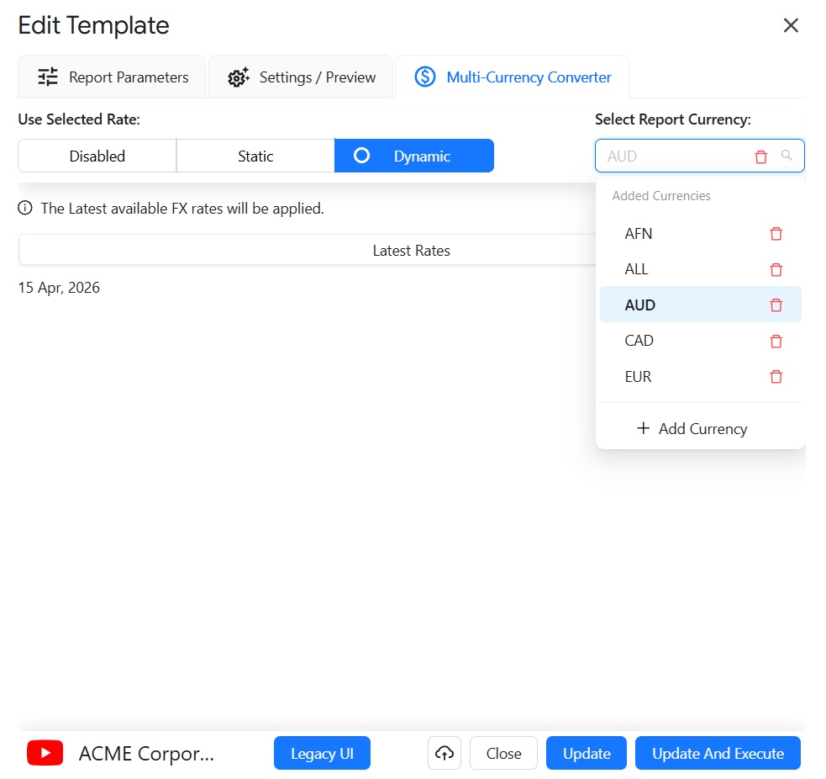Click the cloud upload icon button

pos(445,754)
